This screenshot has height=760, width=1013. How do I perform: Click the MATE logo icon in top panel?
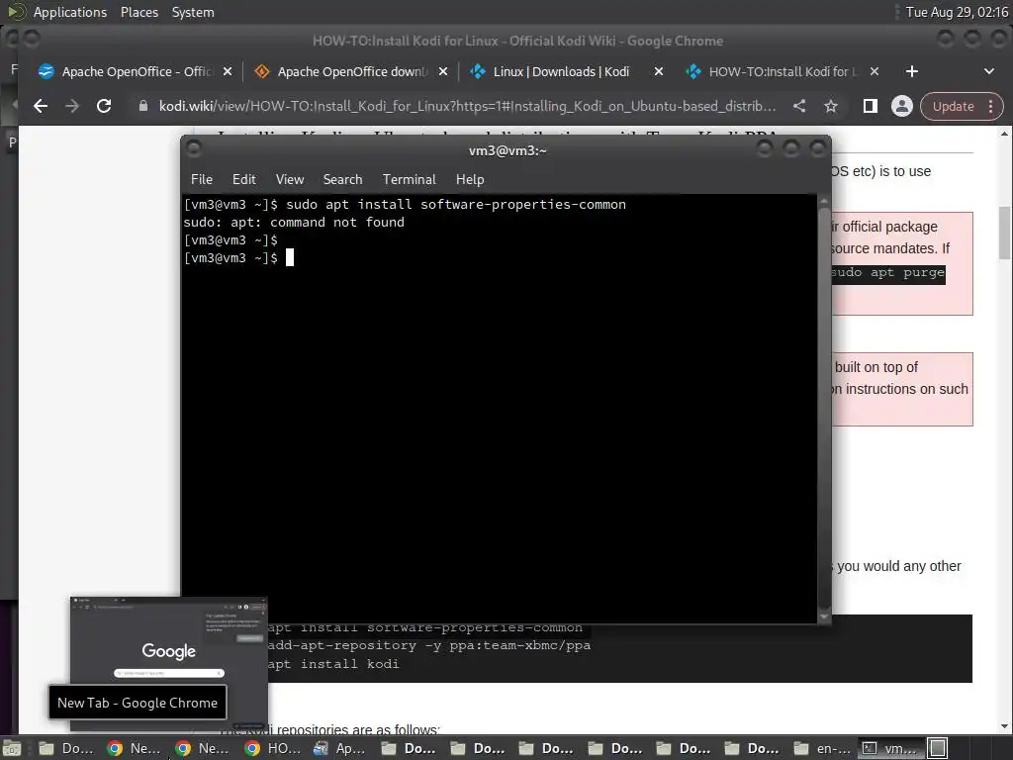point(16,12)
